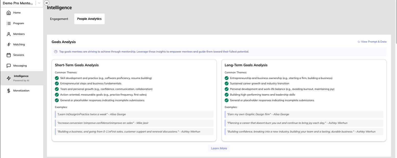This screenshot has height=158, width=397.
Task: Click the Home house icon
Action: (9, 13)
